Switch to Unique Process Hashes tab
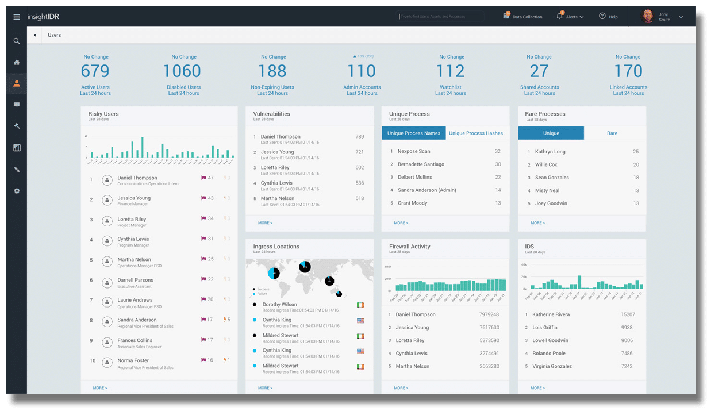Image resolution: width=707 pixels, height=411 pixels. coord(475,133)
